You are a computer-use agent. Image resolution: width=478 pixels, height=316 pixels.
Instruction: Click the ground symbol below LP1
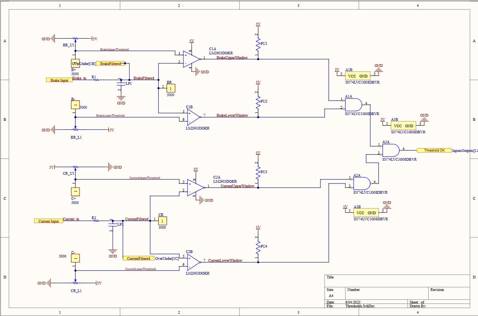121,98
